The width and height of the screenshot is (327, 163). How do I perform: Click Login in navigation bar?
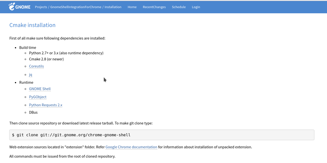click(x=196, y=7)
